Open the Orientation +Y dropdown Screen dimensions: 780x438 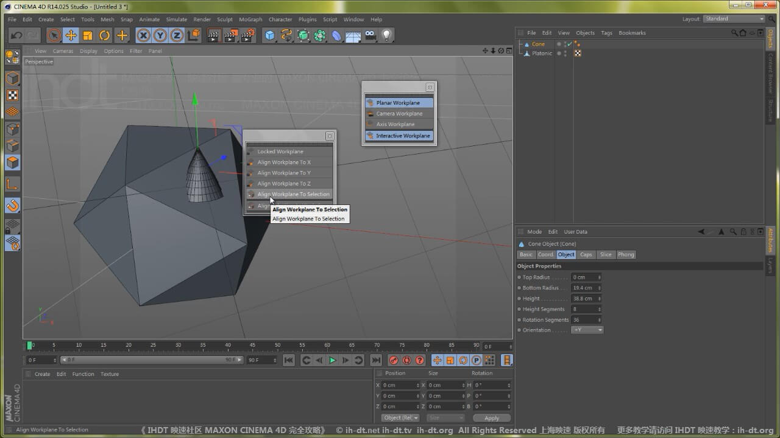(x=587, y=330)
